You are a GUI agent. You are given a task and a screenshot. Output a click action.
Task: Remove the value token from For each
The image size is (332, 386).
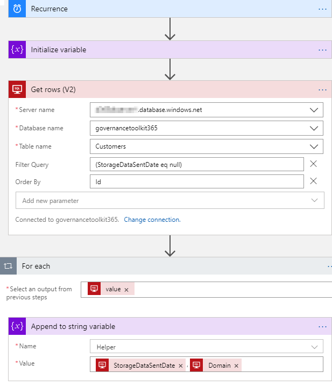[x=126, y=290]
